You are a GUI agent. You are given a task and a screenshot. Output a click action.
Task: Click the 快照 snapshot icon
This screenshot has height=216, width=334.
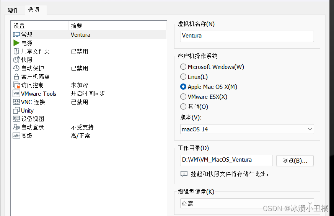pyautogui.click(x=16, y=60)
